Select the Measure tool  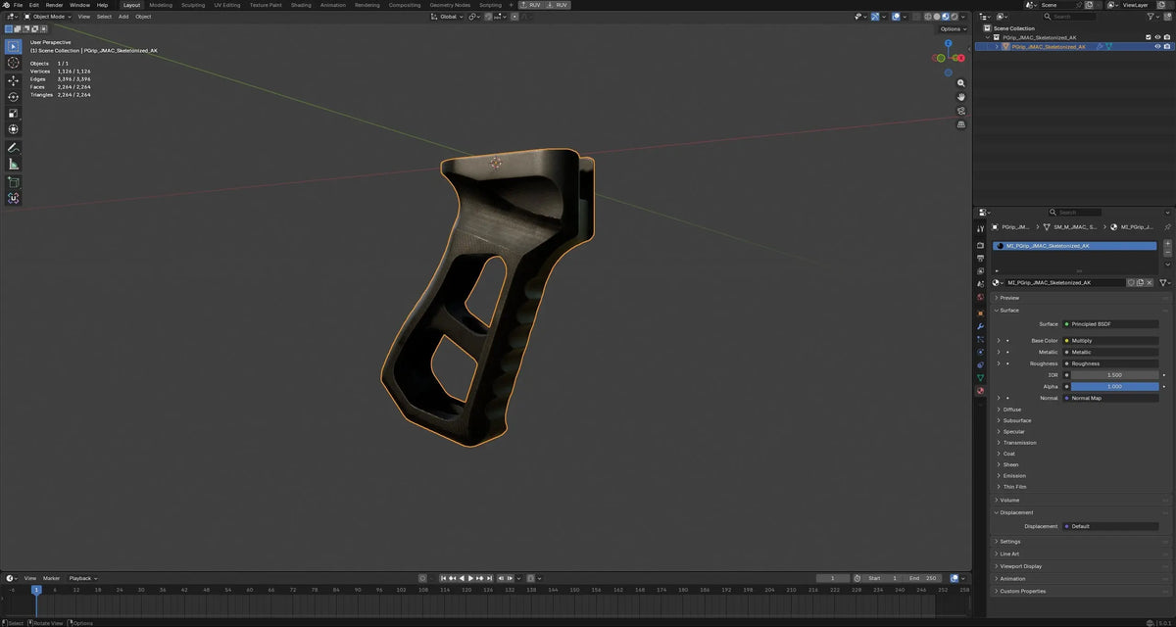[14, 165]
